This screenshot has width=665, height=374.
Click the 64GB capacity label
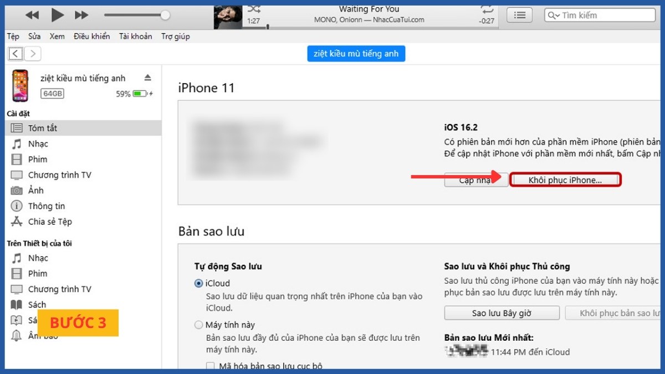pos(53,94)
